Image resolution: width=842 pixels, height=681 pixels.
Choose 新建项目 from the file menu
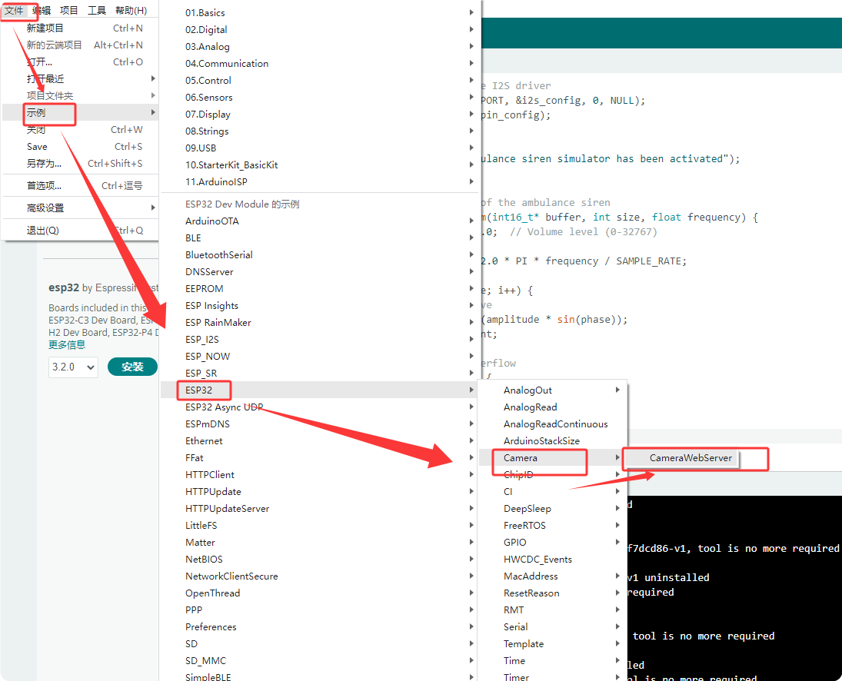81,28
